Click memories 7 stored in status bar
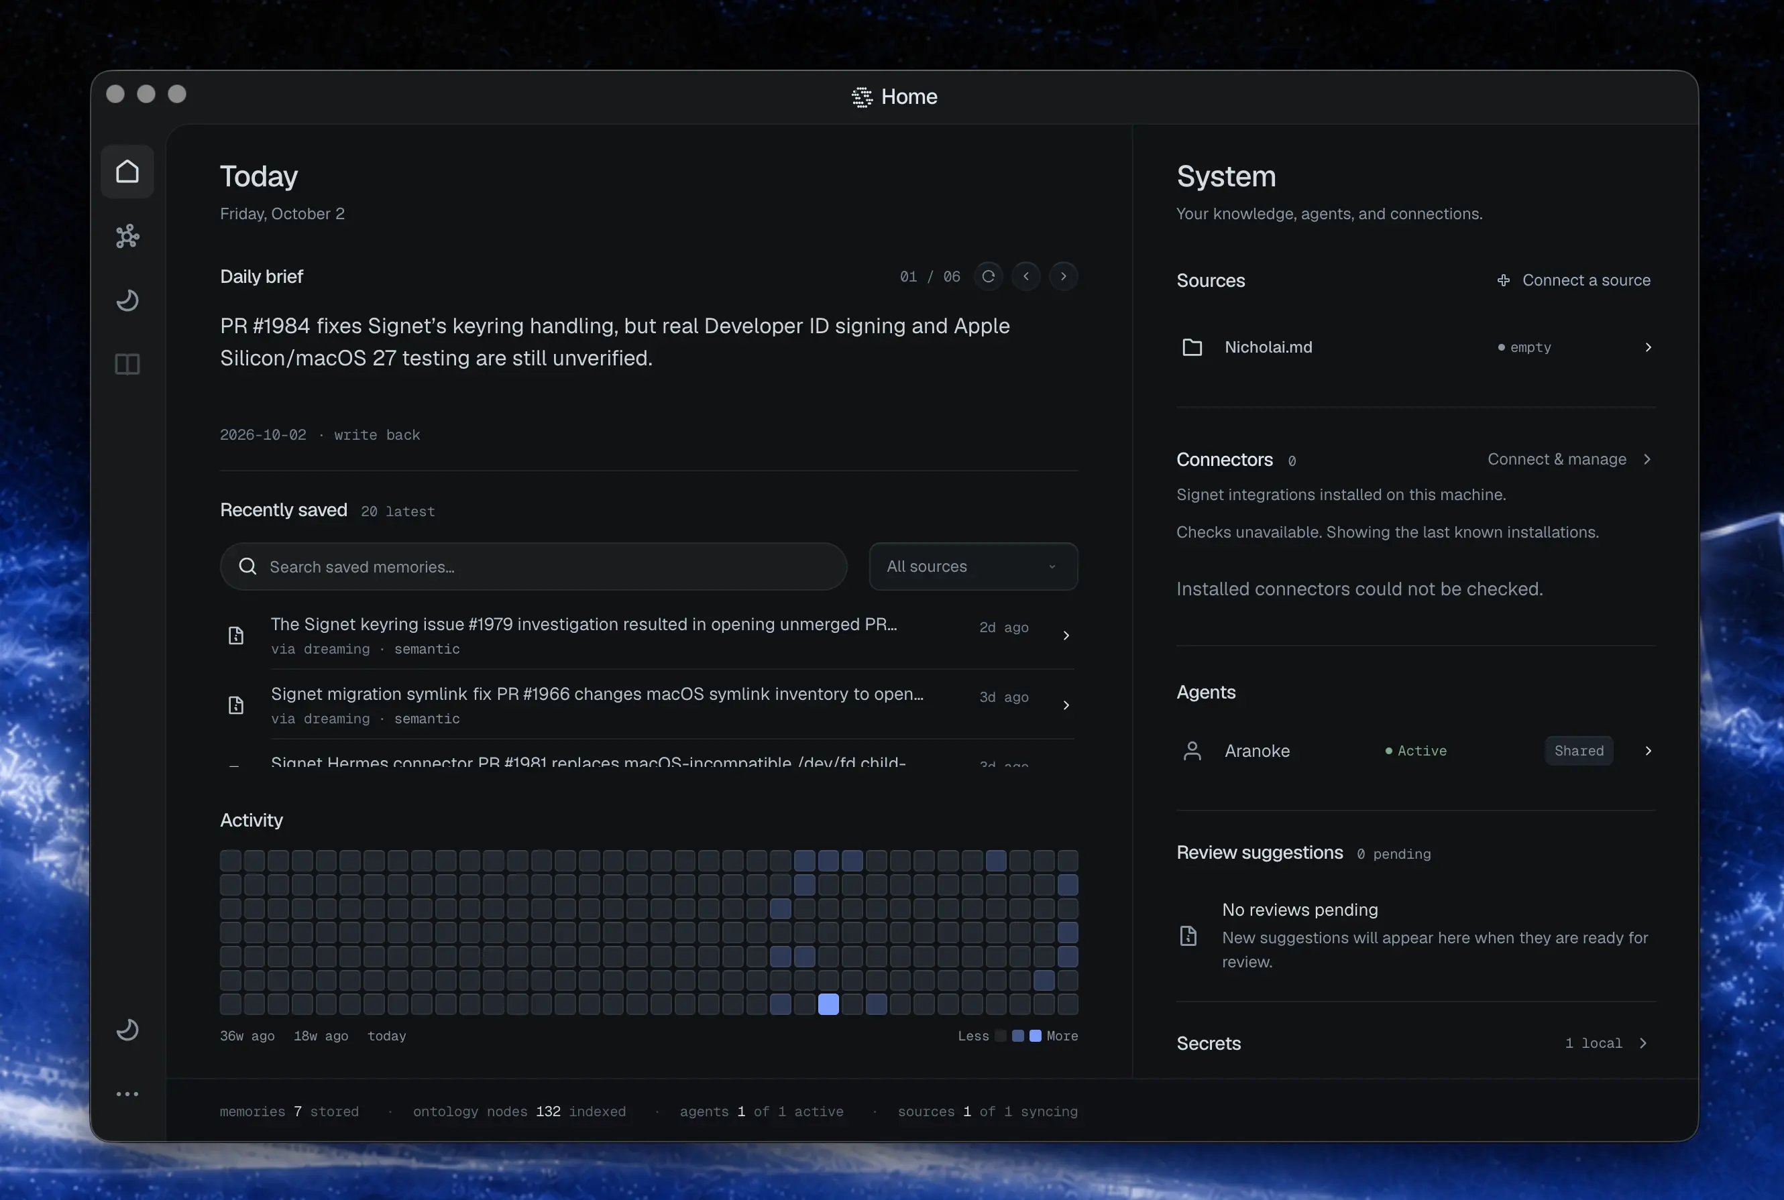Image resolution: width=1784 pixels, height=1200 pixels. (290, 1112)
